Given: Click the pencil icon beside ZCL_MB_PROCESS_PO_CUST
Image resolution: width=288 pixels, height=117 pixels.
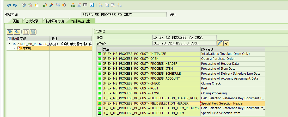Looking at the screenshot, I should [x=220, y=43].
